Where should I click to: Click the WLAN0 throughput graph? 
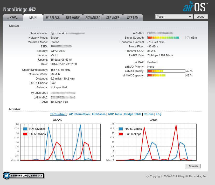click(60, 142)
